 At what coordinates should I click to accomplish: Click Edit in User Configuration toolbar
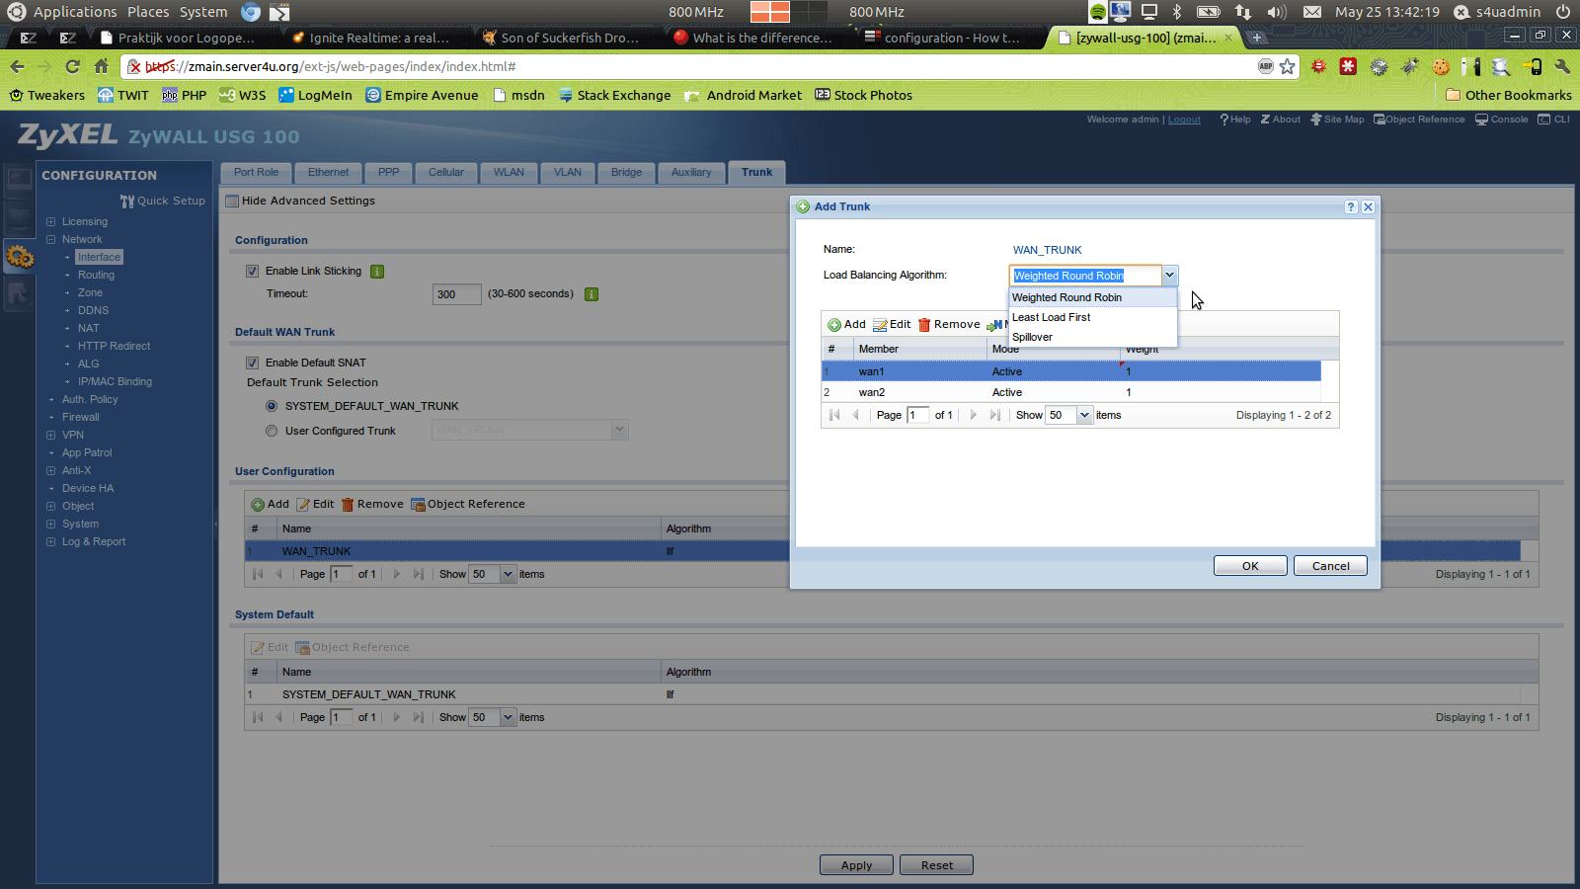click(315, 504)
